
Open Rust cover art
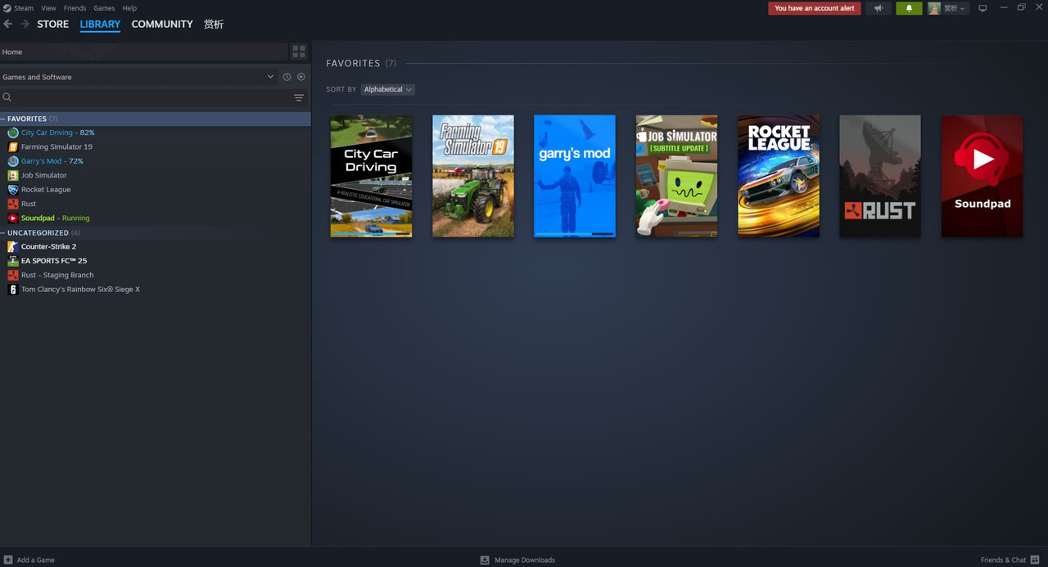(x=880, y=176)
